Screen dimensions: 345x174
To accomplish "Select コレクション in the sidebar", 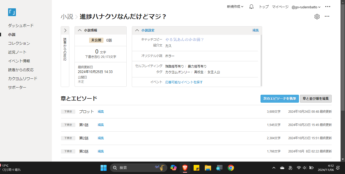I will [19, 43].
